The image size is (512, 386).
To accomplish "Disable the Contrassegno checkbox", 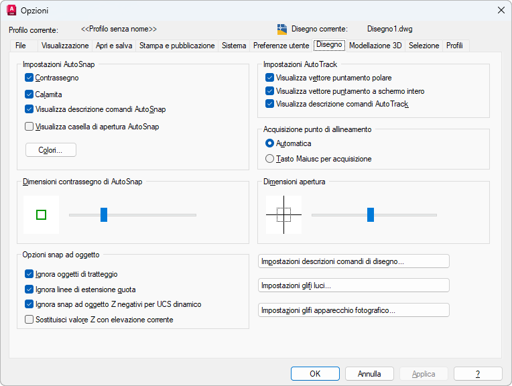I will tap(29, 78).
